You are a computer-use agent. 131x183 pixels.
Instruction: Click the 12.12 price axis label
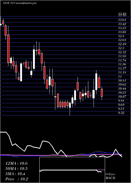122,52
